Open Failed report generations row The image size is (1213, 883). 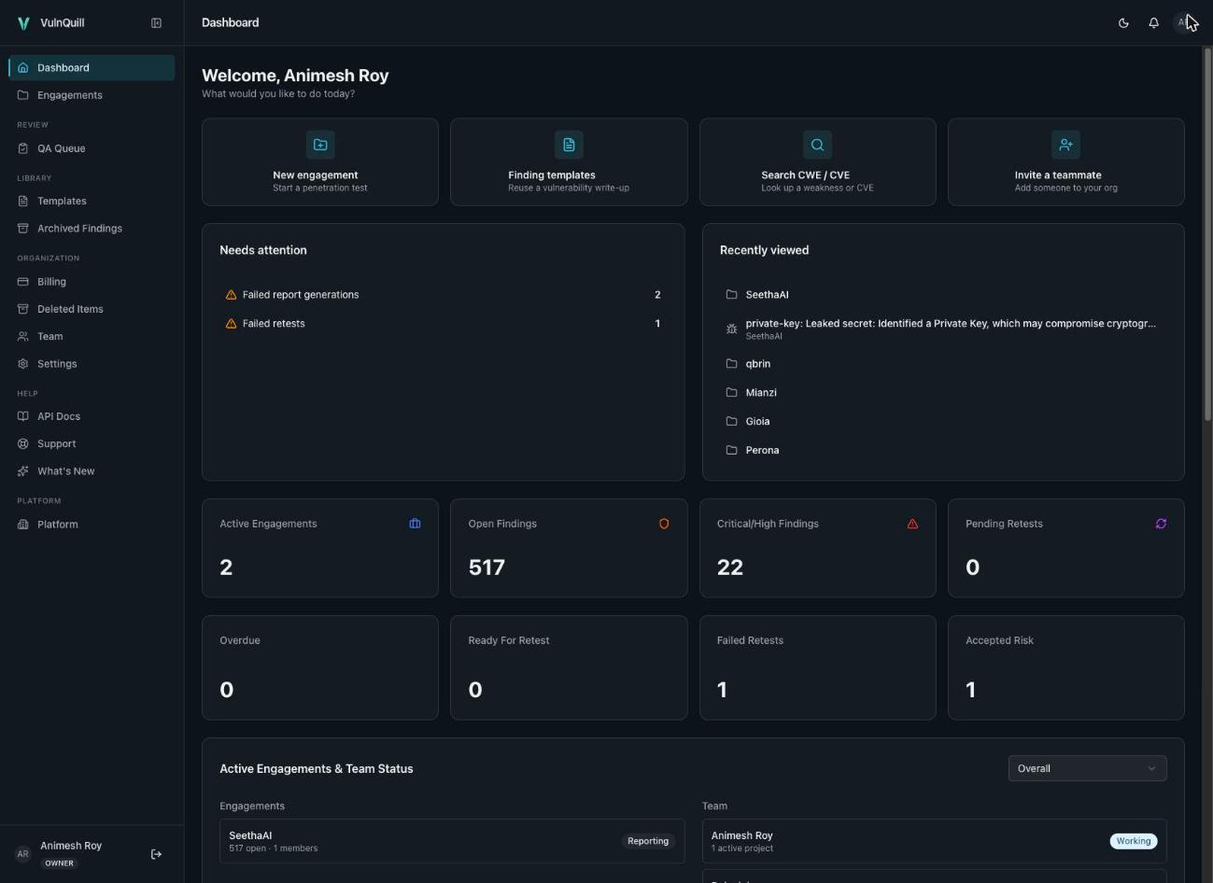coord(444,295)
